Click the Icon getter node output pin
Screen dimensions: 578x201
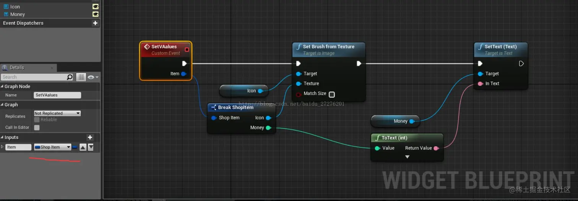pyautogui.click(x=260, y=91)
